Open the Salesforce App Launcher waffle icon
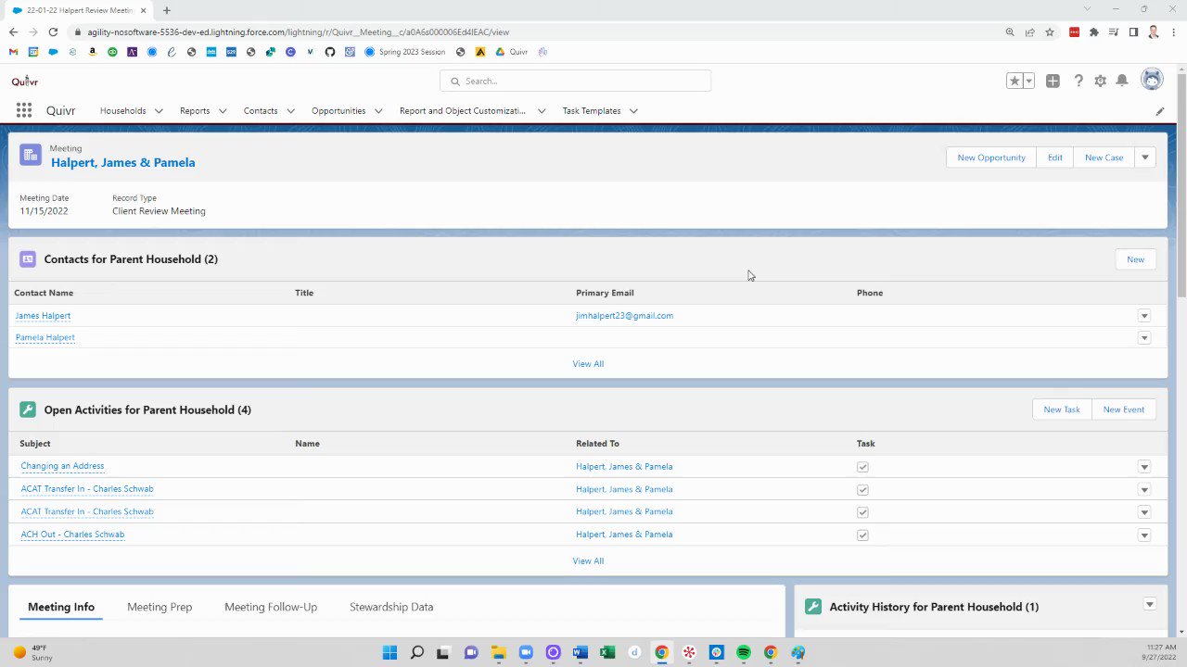 23,110
